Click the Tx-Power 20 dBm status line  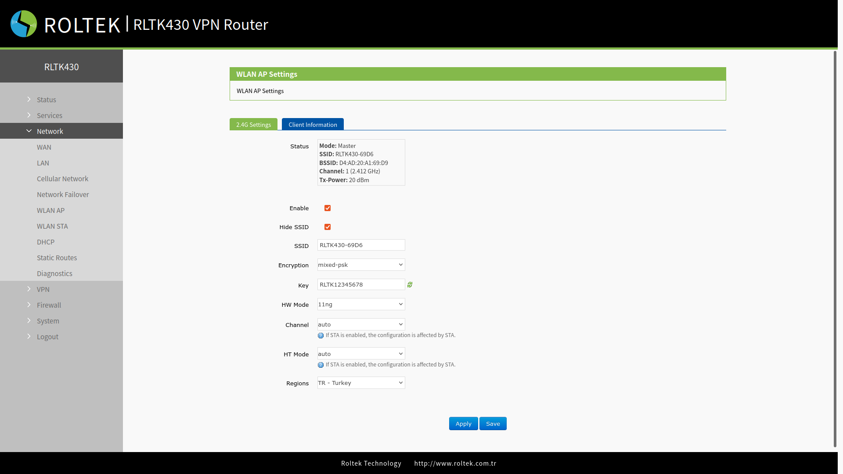(344, 180)
